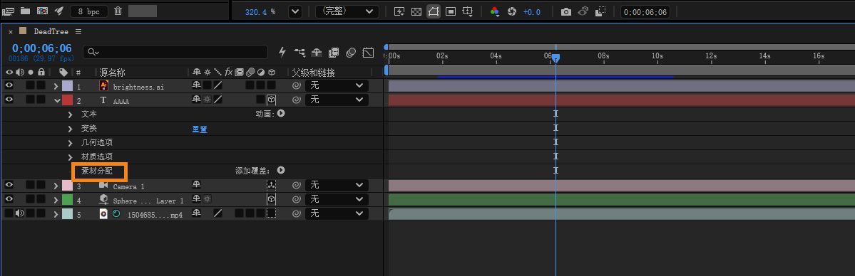Click the reset exposure aperture icon
The image size is (855, 276).
coord(511,11)
